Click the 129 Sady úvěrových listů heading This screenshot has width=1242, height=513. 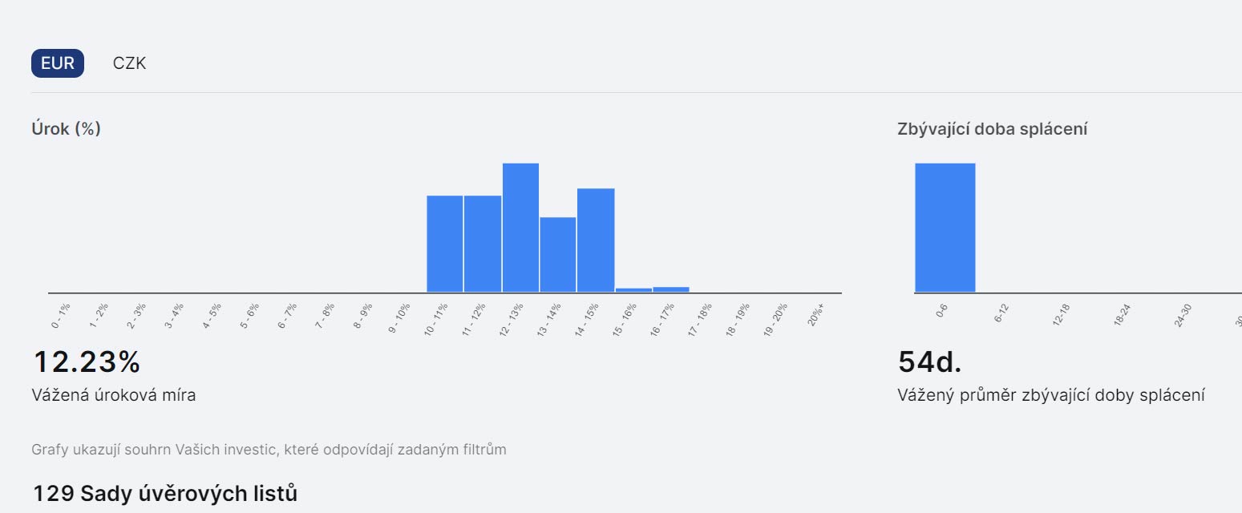[165, 494]
